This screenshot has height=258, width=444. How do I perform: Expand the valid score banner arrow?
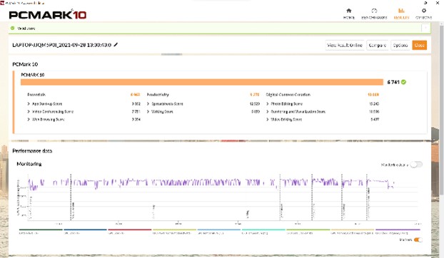425,28
